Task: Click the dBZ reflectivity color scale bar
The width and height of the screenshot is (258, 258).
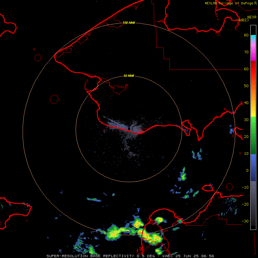Action: pyautogui.click(x=253, y=127)
